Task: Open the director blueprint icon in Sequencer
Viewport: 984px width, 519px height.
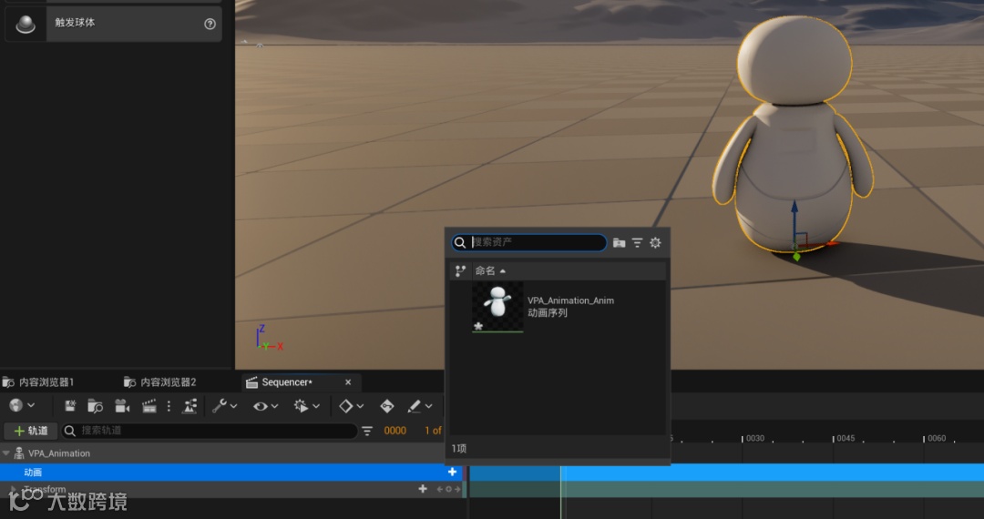Action: [x=189, y=406]
